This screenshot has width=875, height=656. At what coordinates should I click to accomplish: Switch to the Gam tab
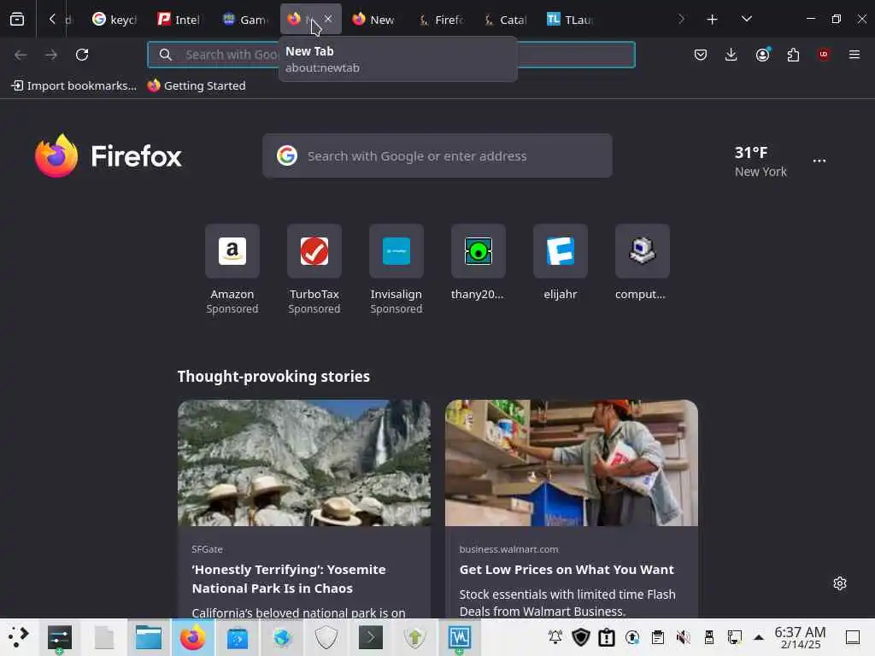coord(244,20)
